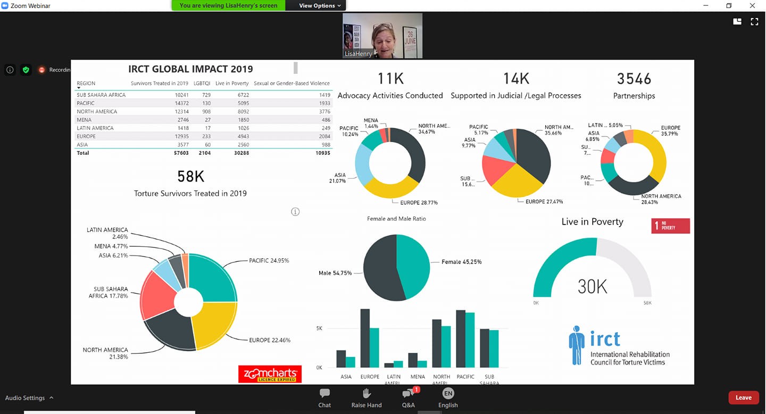
Task: Raise your hand in the webinar
Action: point(367,398)
